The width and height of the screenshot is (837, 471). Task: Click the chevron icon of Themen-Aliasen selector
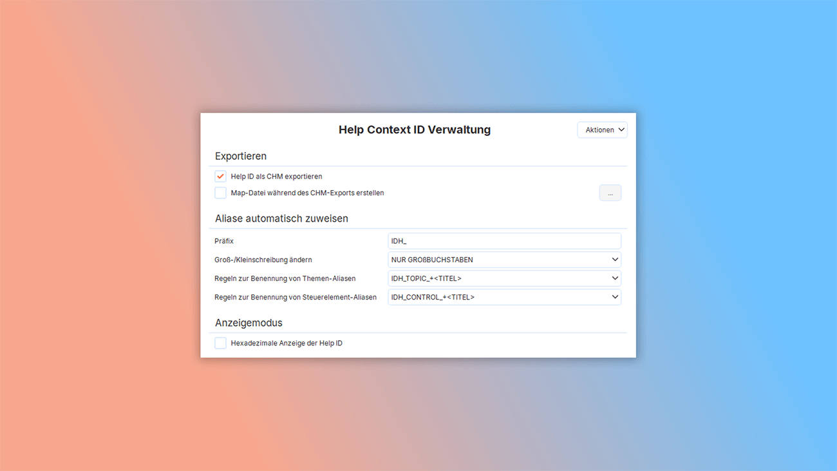tap(615, 278)
